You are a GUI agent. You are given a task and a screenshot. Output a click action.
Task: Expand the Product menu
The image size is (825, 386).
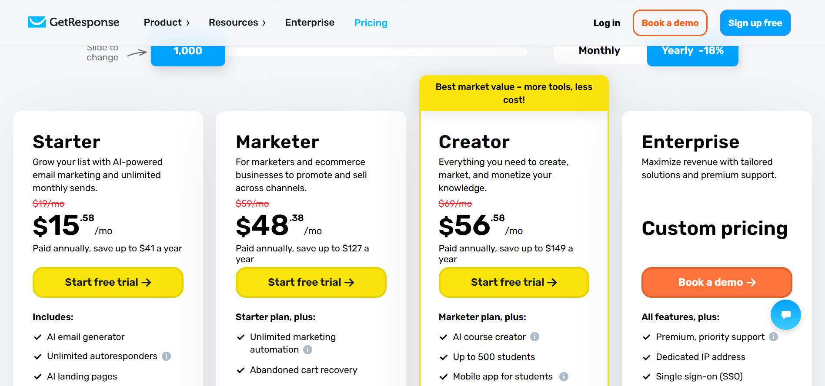(167, 23)
